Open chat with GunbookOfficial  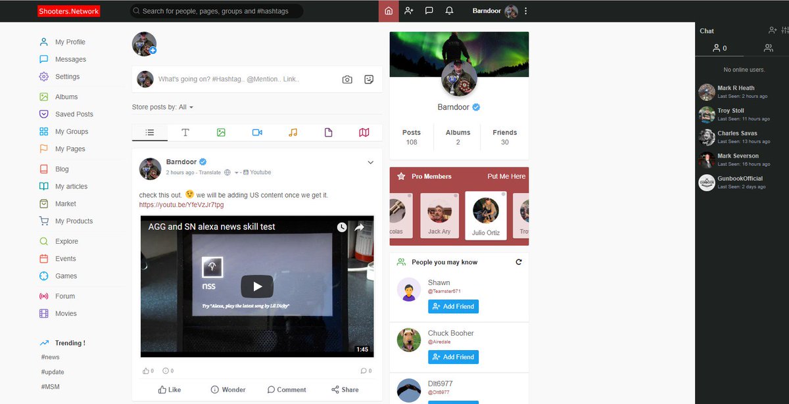(x=742, y=183)
